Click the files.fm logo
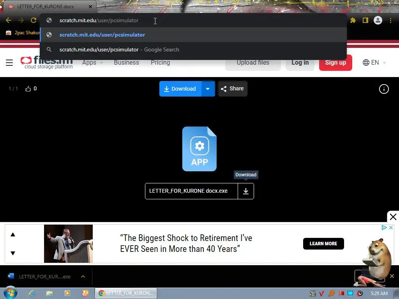399x299 pixels. click(47, 63)
